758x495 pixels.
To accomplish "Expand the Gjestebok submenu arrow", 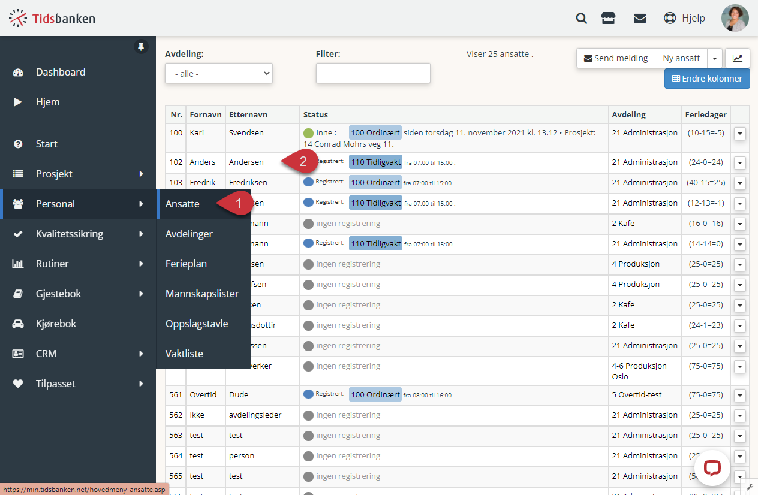I will coord(142,294).
